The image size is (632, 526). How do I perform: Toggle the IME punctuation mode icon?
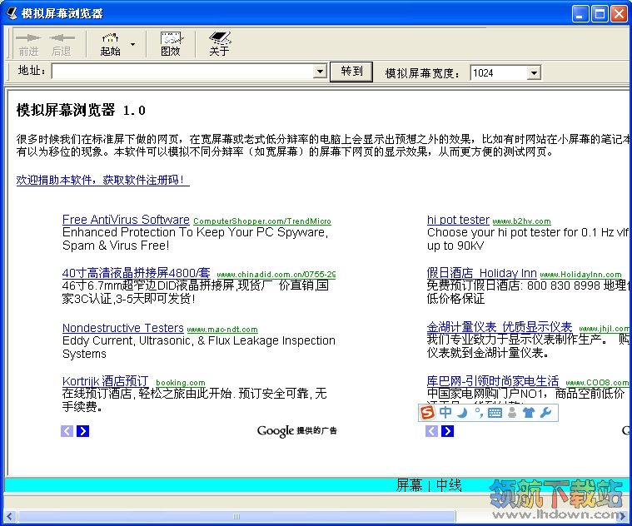click(479, 413)
